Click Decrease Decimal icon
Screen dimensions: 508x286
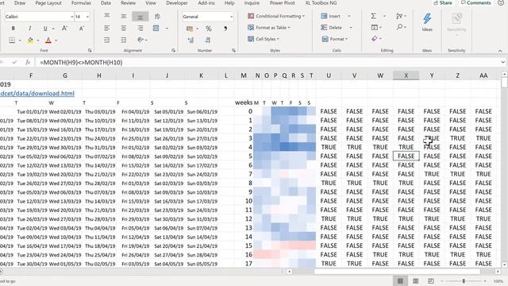(208, 41)
